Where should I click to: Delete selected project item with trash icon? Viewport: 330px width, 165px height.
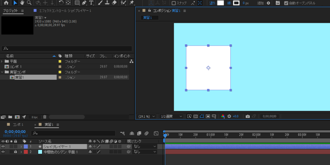(x=45, y=117)
